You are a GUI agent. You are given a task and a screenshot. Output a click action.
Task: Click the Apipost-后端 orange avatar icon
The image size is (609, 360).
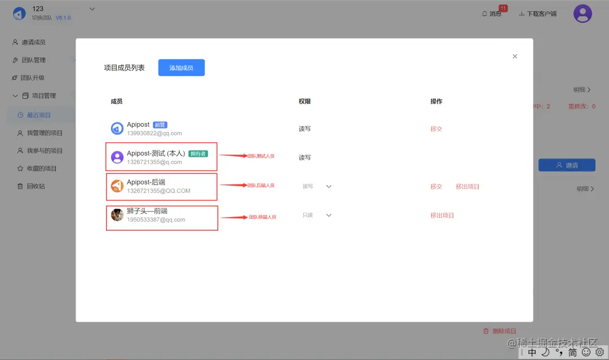point(117,186)
